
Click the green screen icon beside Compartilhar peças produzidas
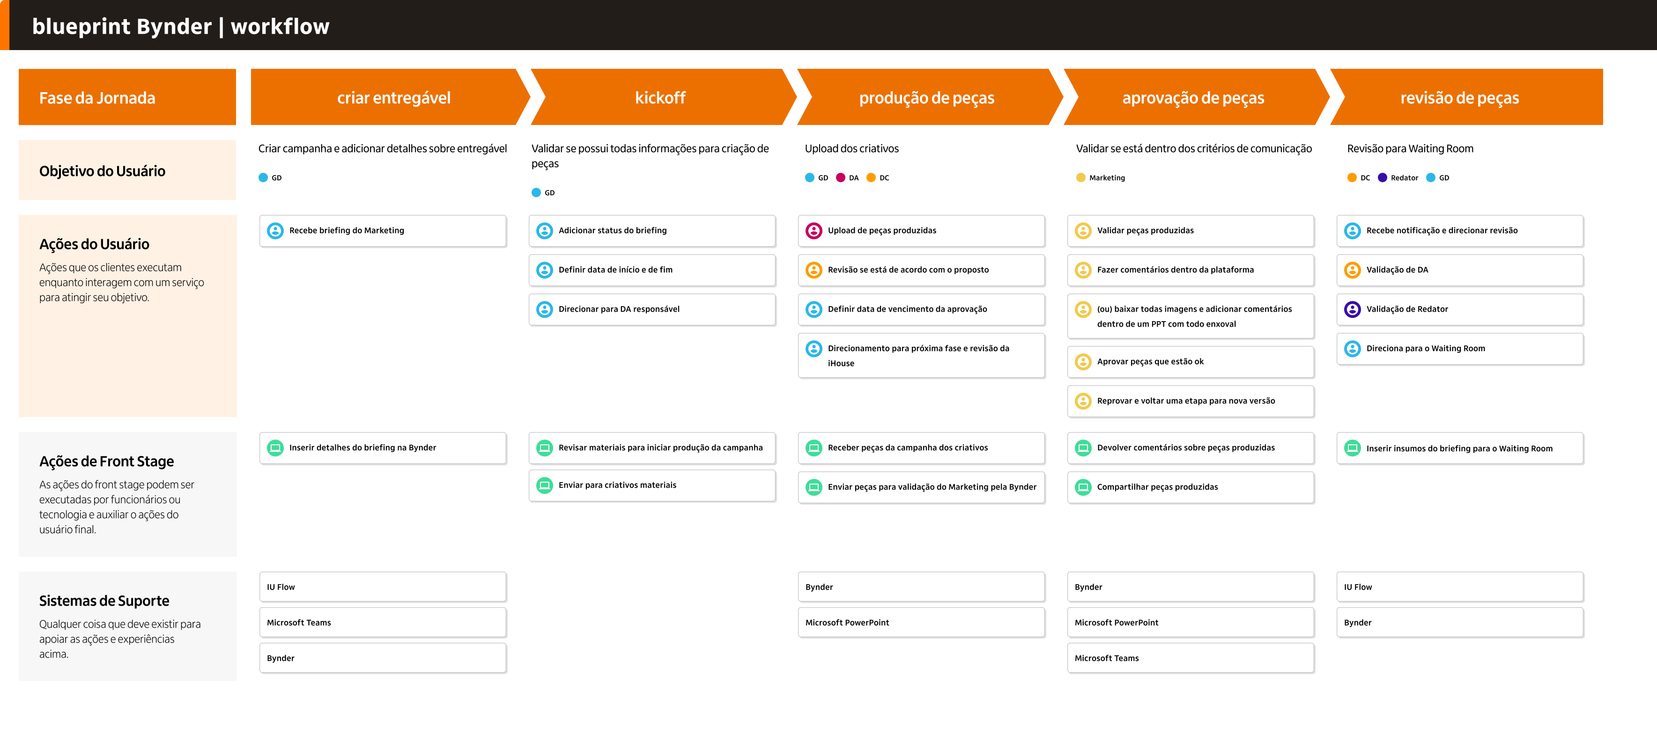click(1083, 487)
